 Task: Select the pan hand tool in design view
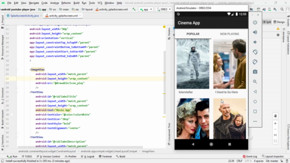tap(275, 116)
